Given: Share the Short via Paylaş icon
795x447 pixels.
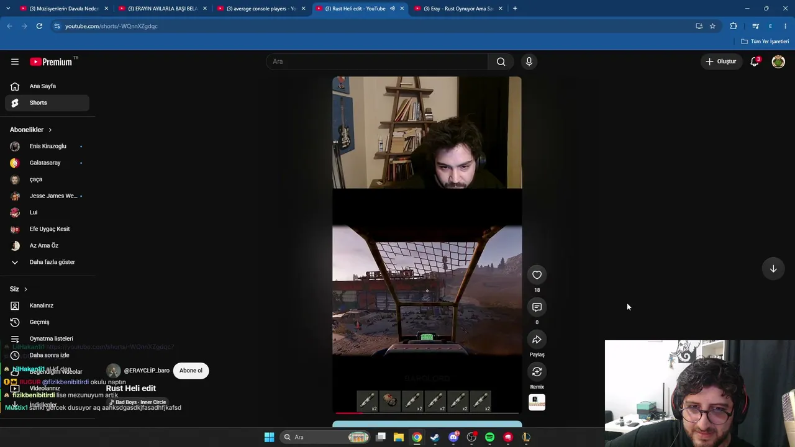Looking at the screenshot, I should coord(537,340).
